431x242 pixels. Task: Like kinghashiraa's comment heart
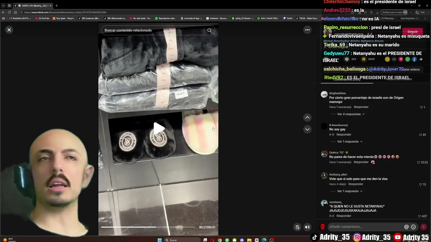(421, 108)
